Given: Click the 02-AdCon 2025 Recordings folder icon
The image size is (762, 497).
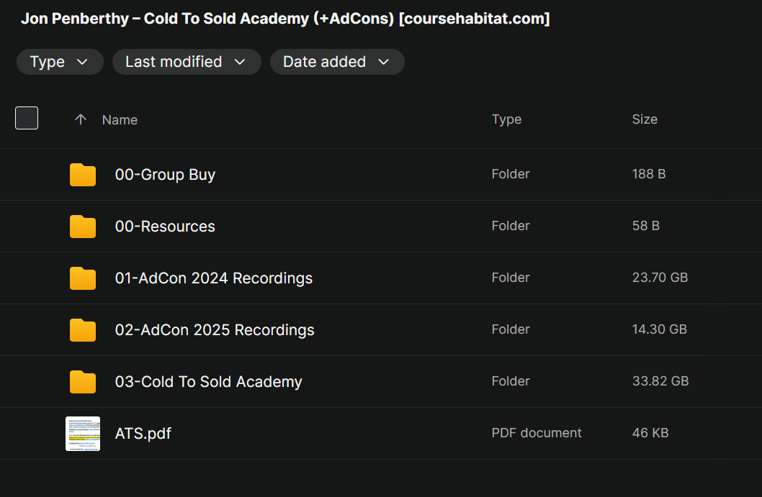Looking at the screenshot, I should tap(83, 330).
